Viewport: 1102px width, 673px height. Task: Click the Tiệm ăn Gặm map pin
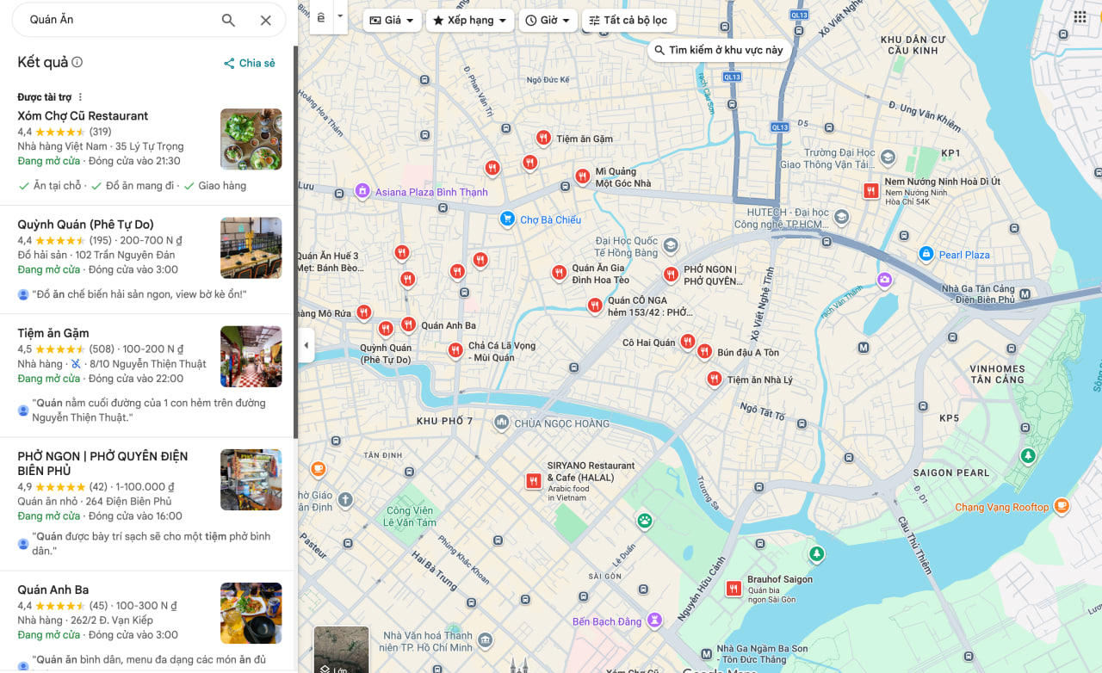543,138
